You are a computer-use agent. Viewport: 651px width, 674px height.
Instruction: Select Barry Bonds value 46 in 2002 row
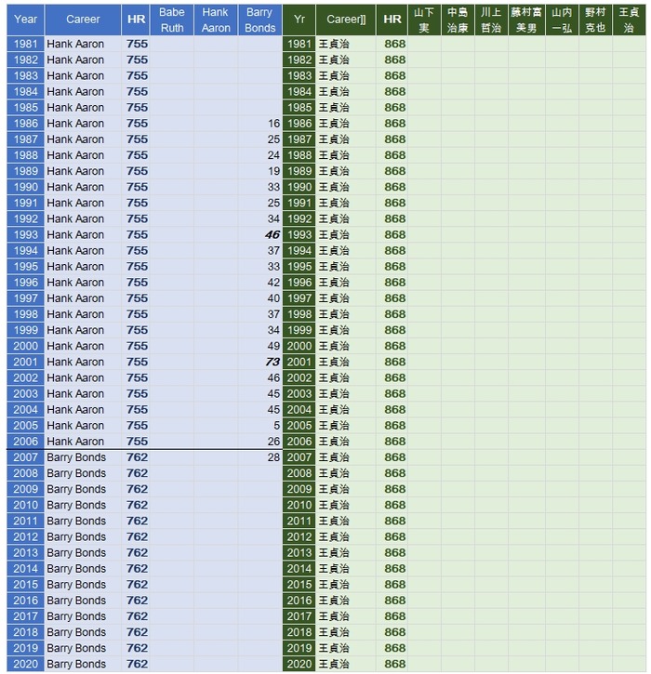(x=274, y=377)
